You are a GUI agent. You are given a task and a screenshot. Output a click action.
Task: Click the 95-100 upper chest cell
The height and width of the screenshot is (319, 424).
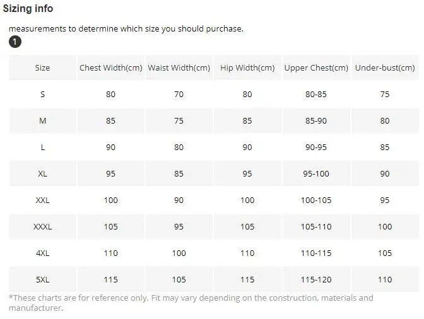[316, 173]
